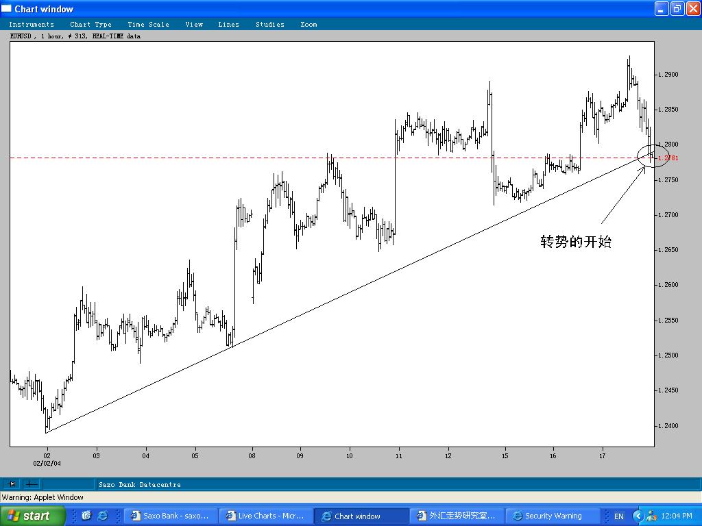The image size is (702, 526).
Task: Click the EN language indicator
Action: tap(619, 516)
